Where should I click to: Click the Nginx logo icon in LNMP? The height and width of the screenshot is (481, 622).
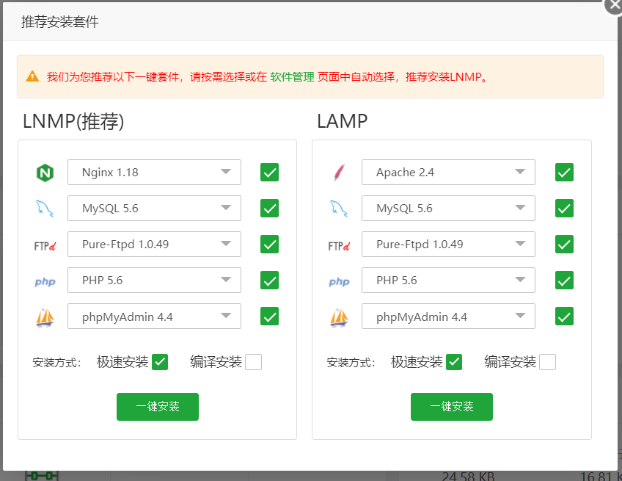click(x=45, y=173)
